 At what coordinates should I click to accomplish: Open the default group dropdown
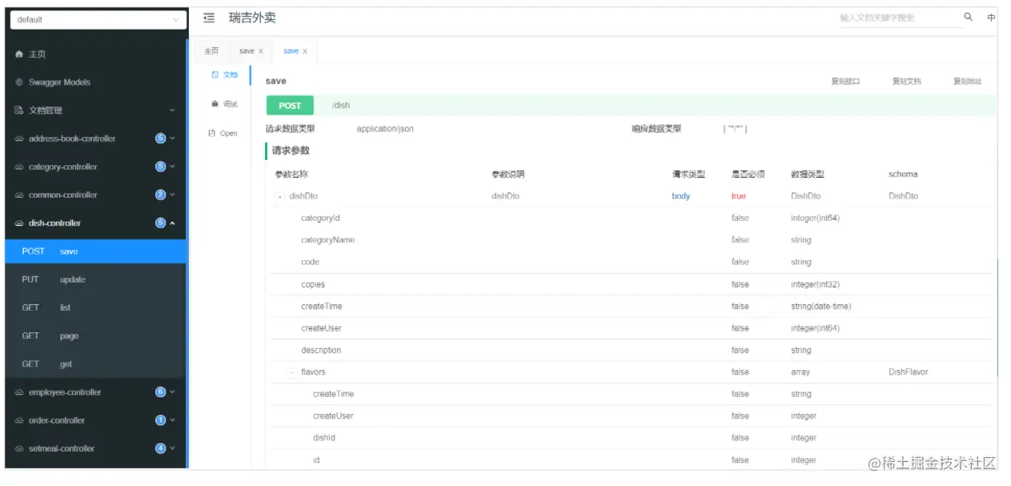tap(98, 19)
